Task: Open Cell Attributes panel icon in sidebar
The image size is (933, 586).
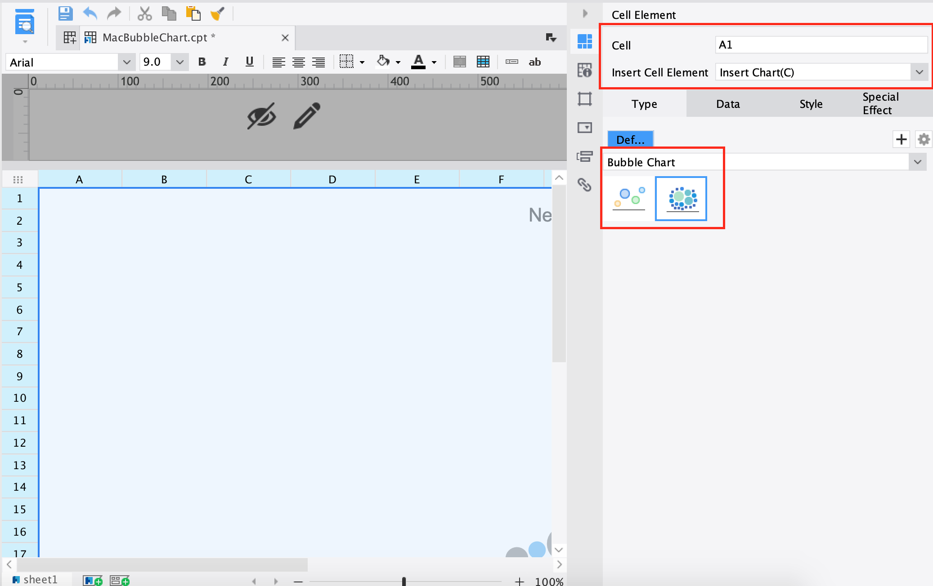Action: click(584, 70)
